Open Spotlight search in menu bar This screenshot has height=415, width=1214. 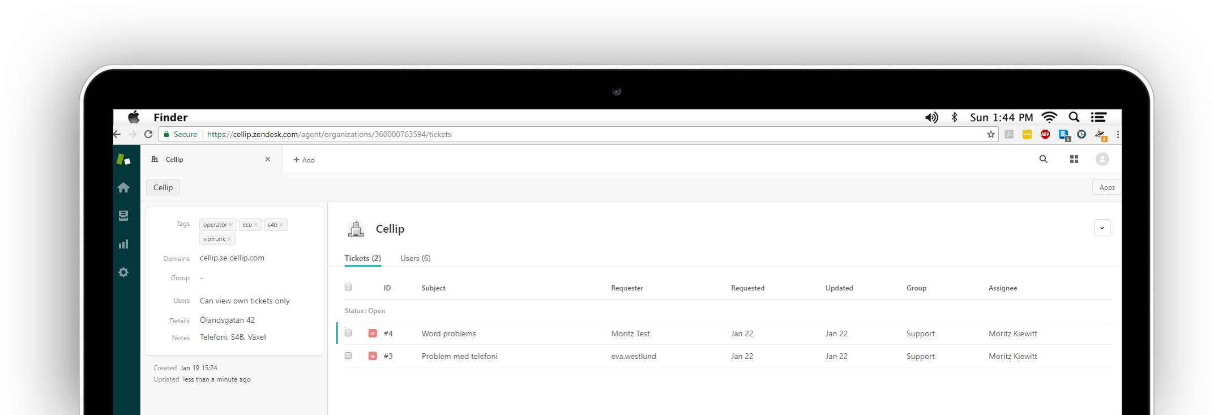pyautogui.click(x=1074, y=117)
